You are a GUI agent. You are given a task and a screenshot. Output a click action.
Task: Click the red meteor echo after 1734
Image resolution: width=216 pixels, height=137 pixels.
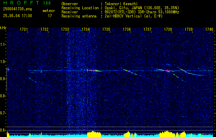(x=94, y=71)
